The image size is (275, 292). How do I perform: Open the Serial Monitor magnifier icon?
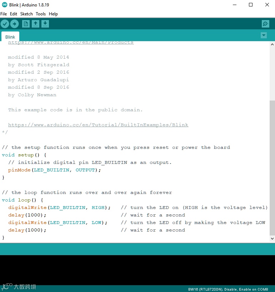[x=265, y=24]
